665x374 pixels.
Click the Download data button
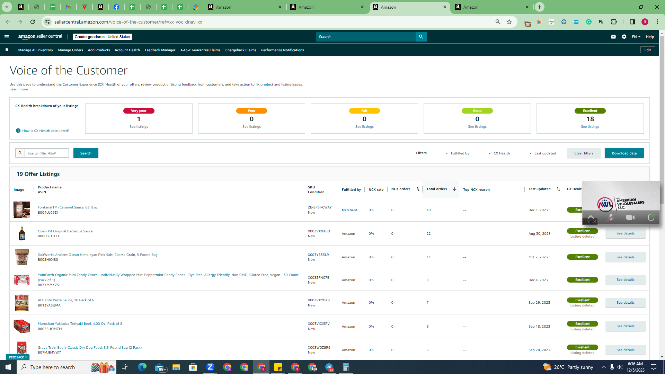(x=624, y=153)
